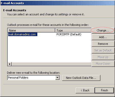This screenshot has width=115, height=97.
Task: Click the Move Up button
Action: (x=103, y=57)
